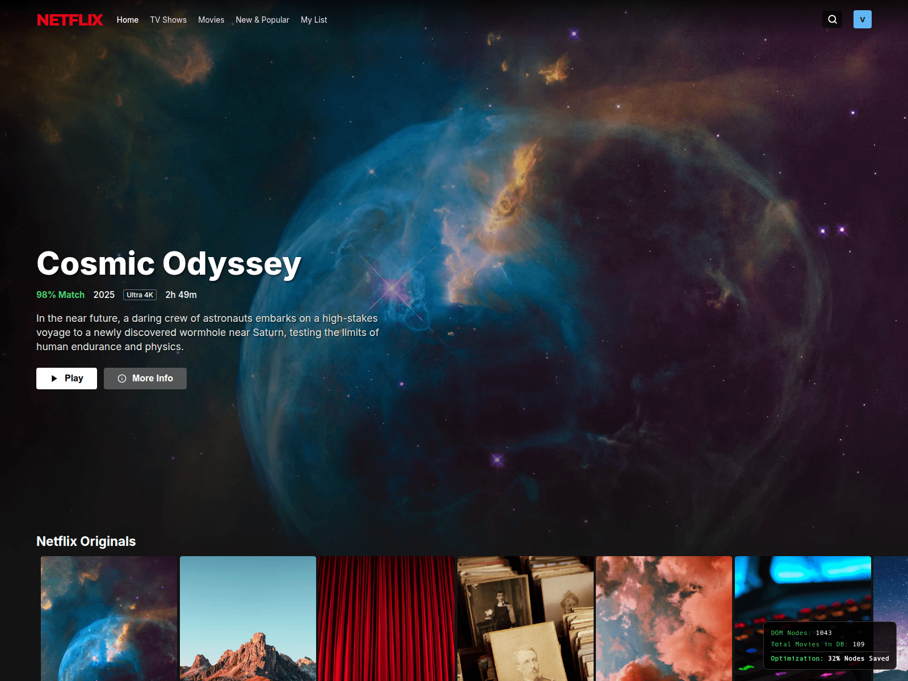Open the red curtain thumbnail
The image size is (908, 681).
[x=386, y=619]
